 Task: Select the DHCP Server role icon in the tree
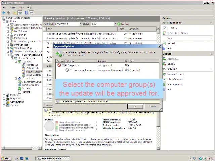click(12, 31)
